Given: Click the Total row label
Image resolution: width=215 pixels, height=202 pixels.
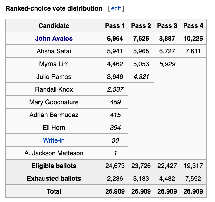Looking at the screenshot, I should tap(54, 191).
